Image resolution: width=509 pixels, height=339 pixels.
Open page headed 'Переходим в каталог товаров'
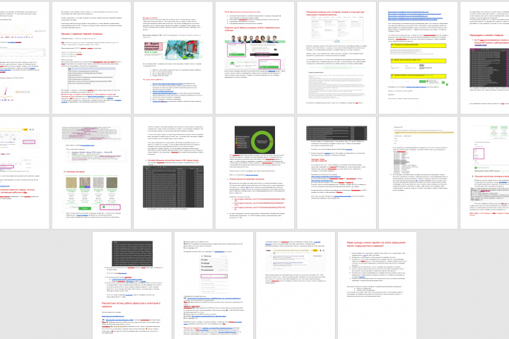pos(485,58)
